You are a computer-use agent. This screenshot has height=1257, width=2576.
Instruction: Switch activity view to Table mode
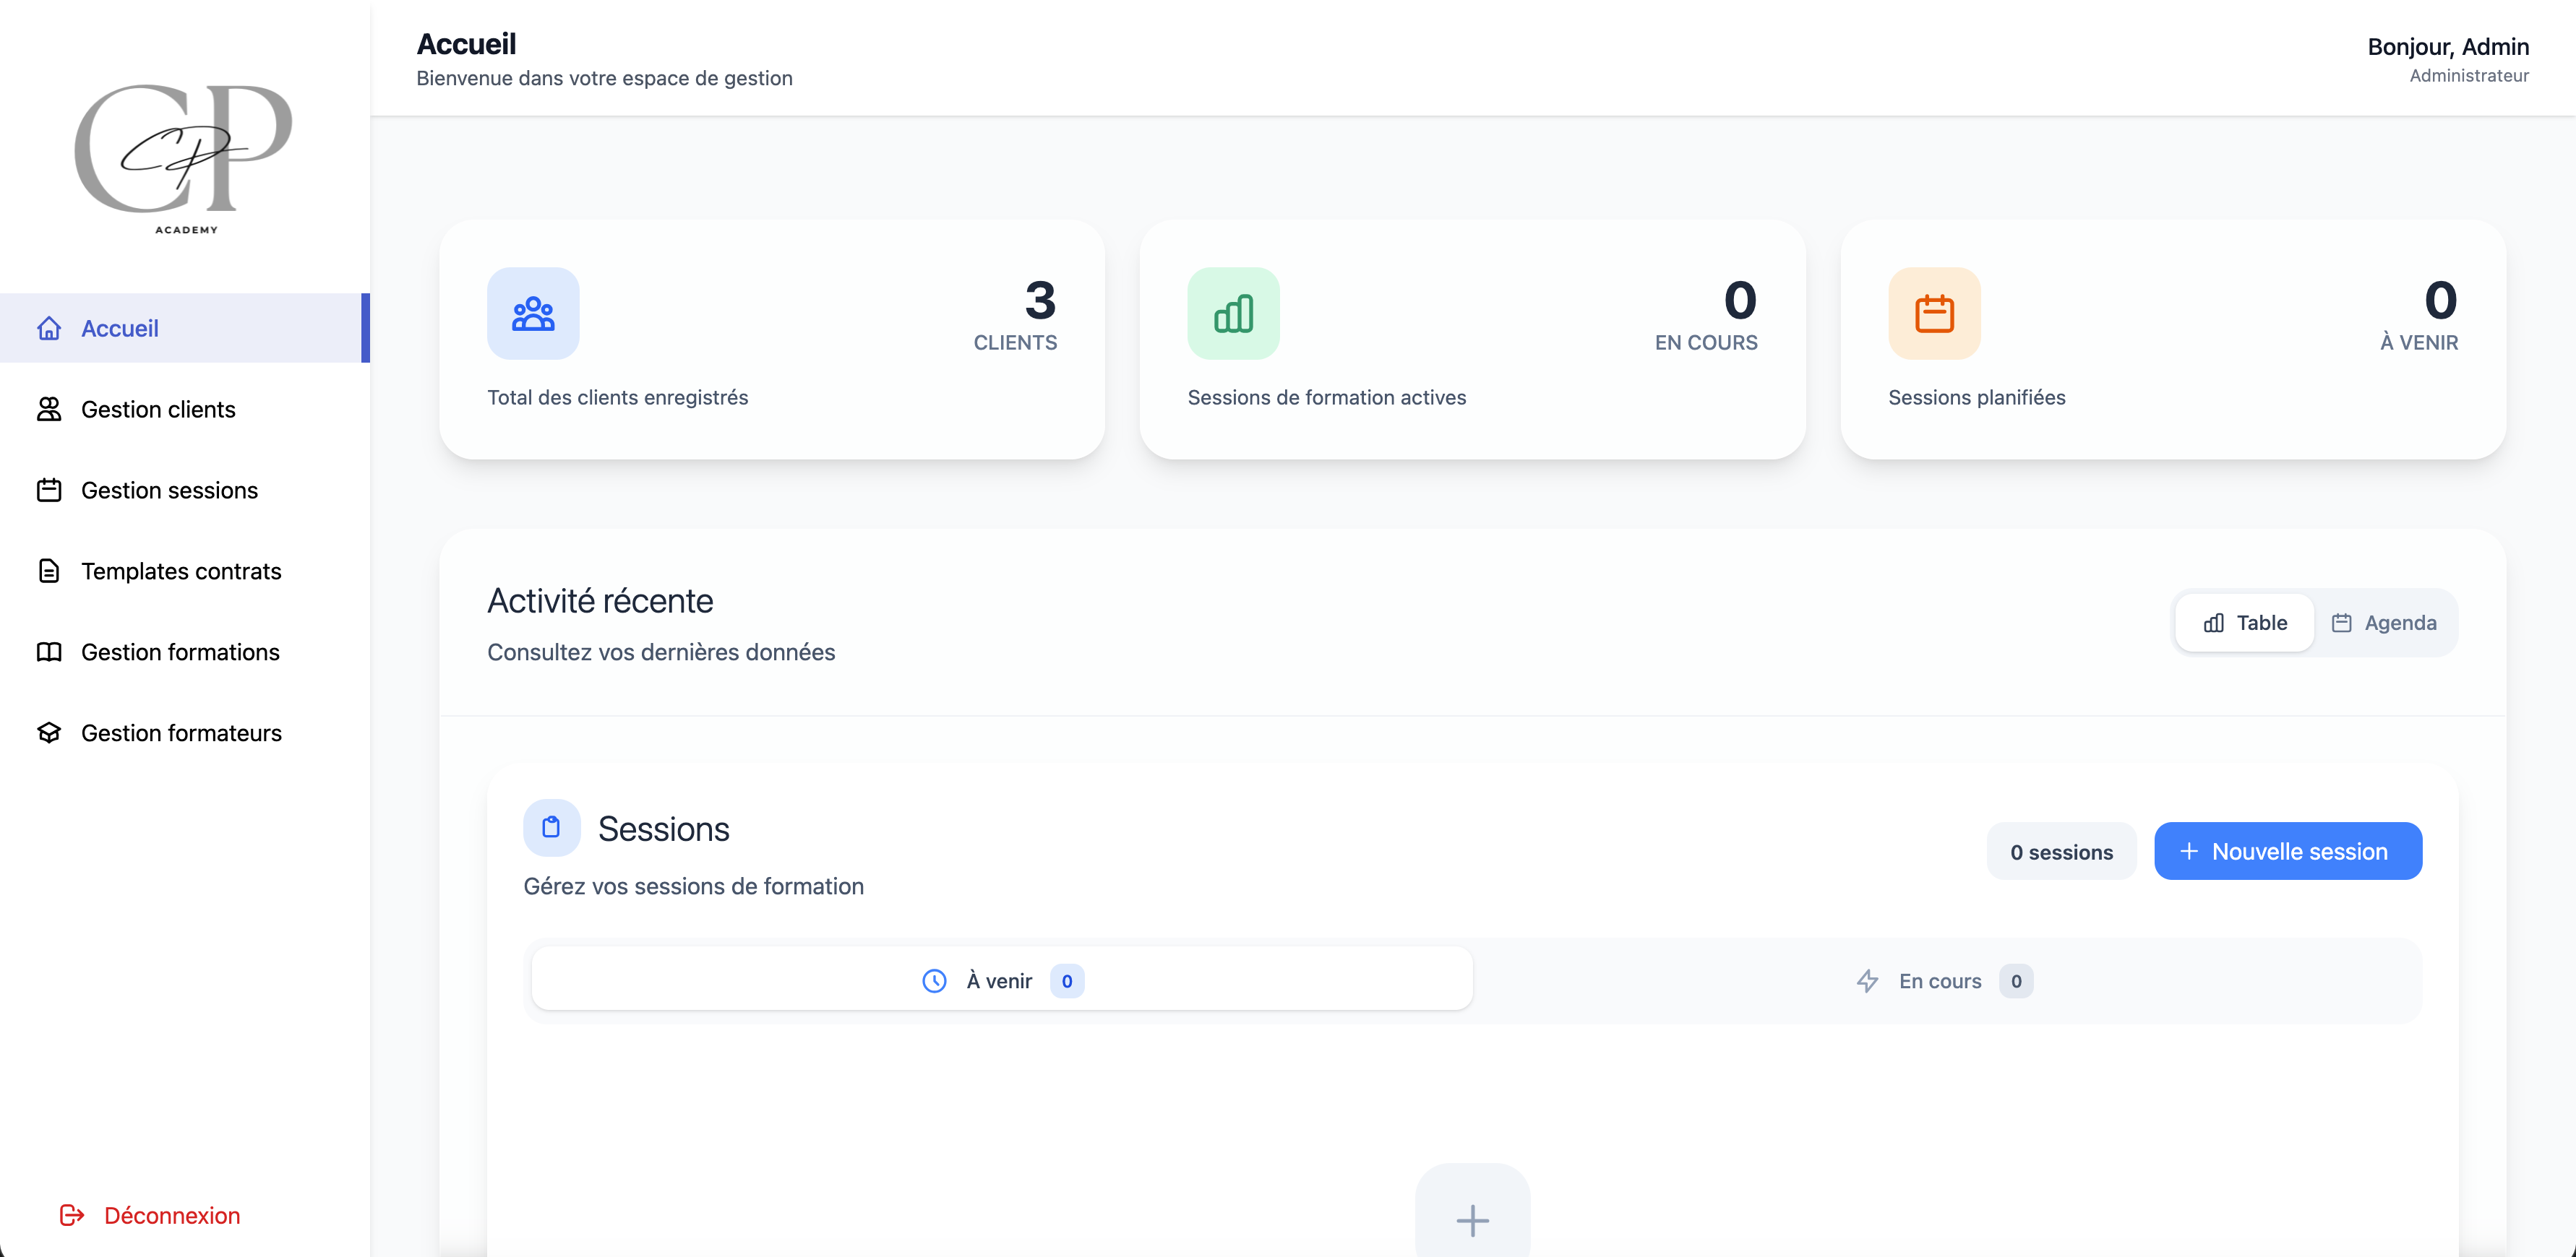tap(2243, 621)
